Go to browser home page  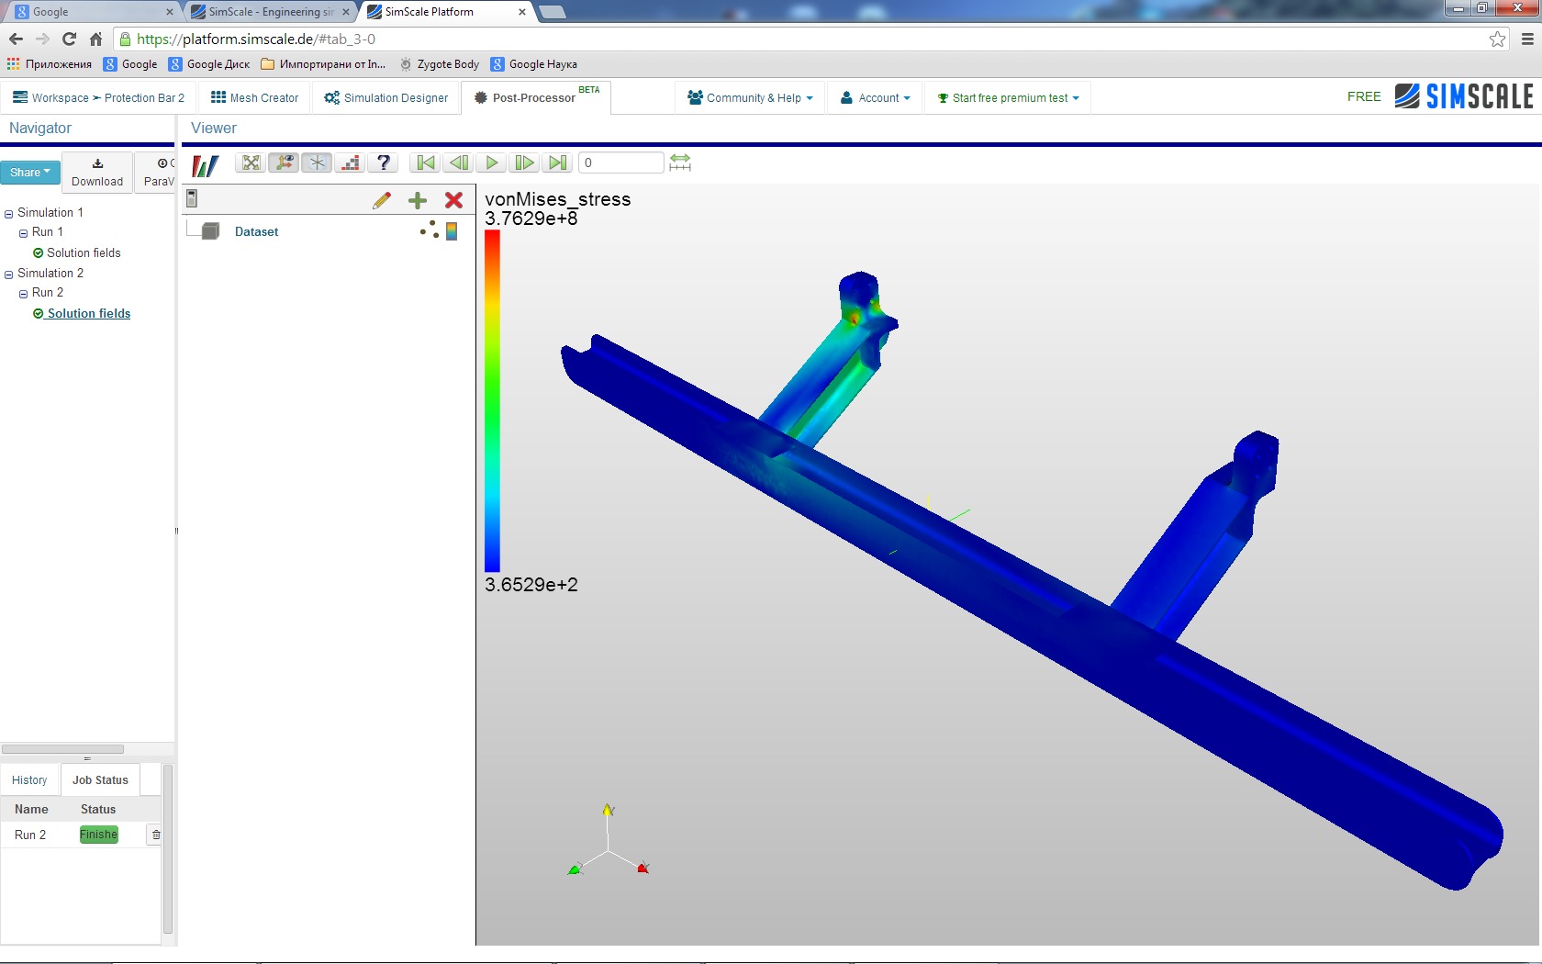click(95, 39)
